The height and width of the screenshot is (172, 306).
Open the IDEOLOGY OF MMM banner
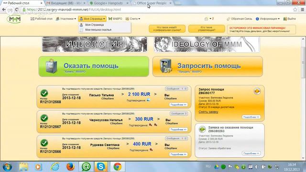[207, 44]
